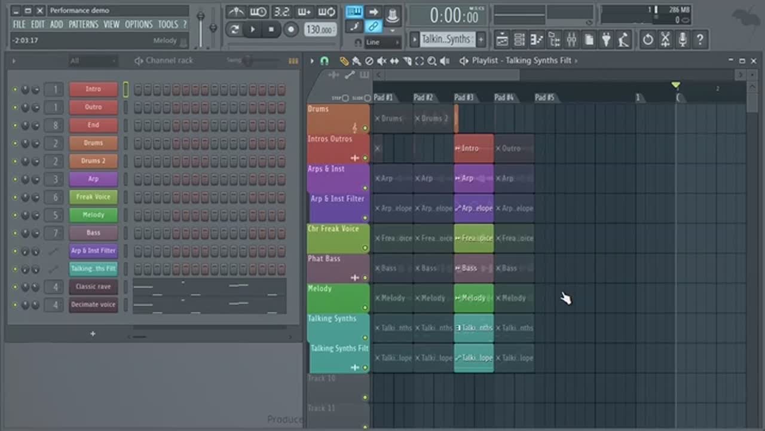Screen dimensions: 765x431
Task: Toggle mute LED on Drums playlist track
Action: [x=365, y=128]
